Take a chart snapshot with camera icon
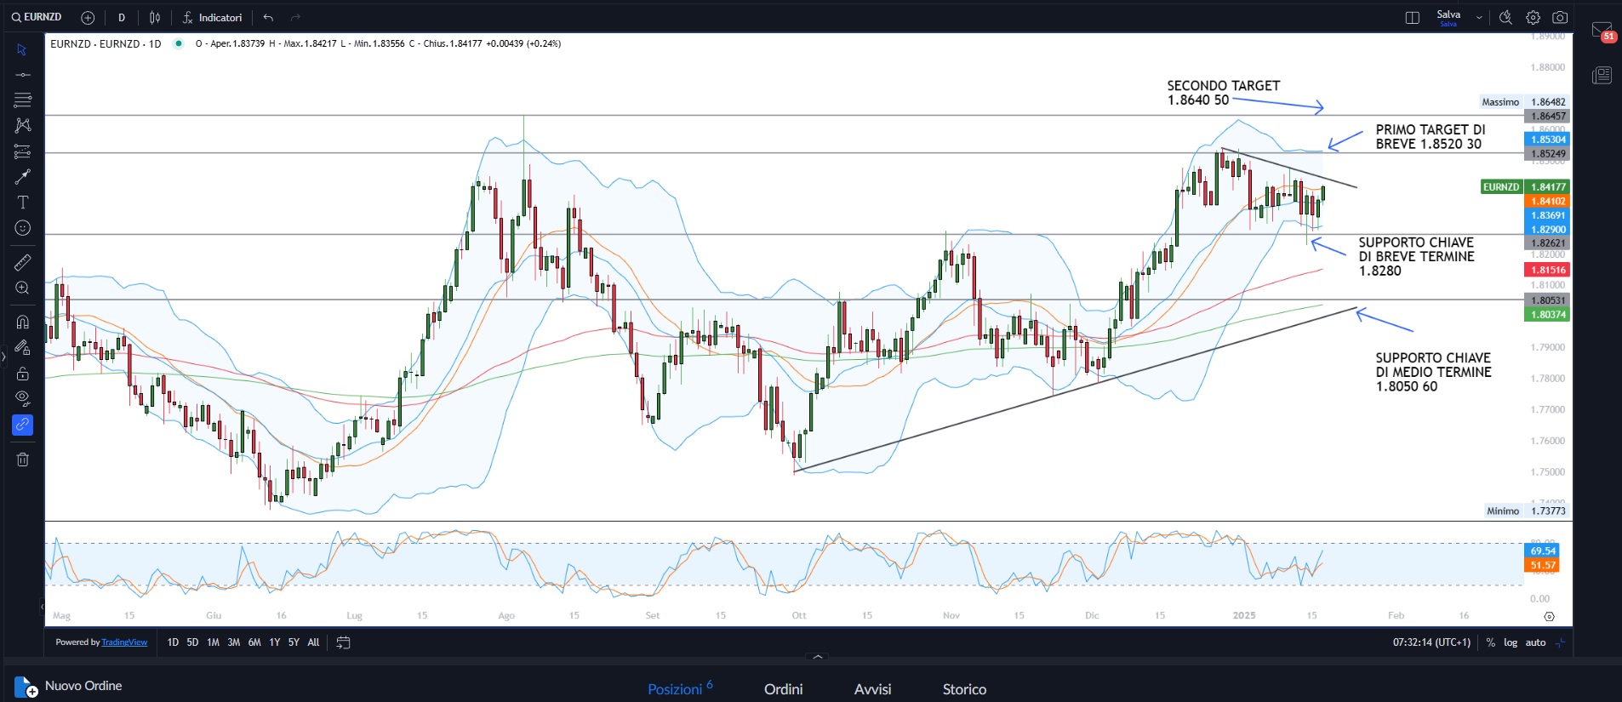 (x=1560, y=18)
